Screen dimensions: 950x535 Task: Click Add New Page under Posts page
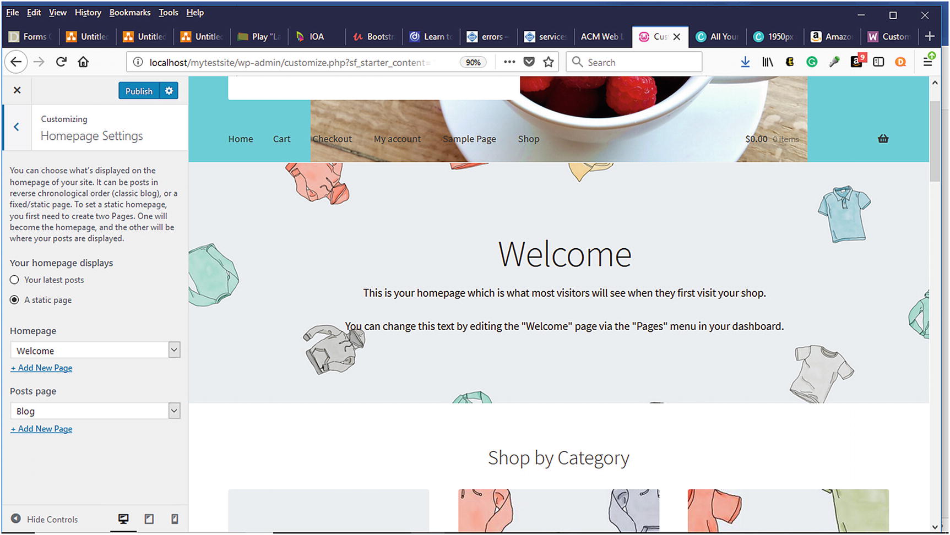click(41, 429)
